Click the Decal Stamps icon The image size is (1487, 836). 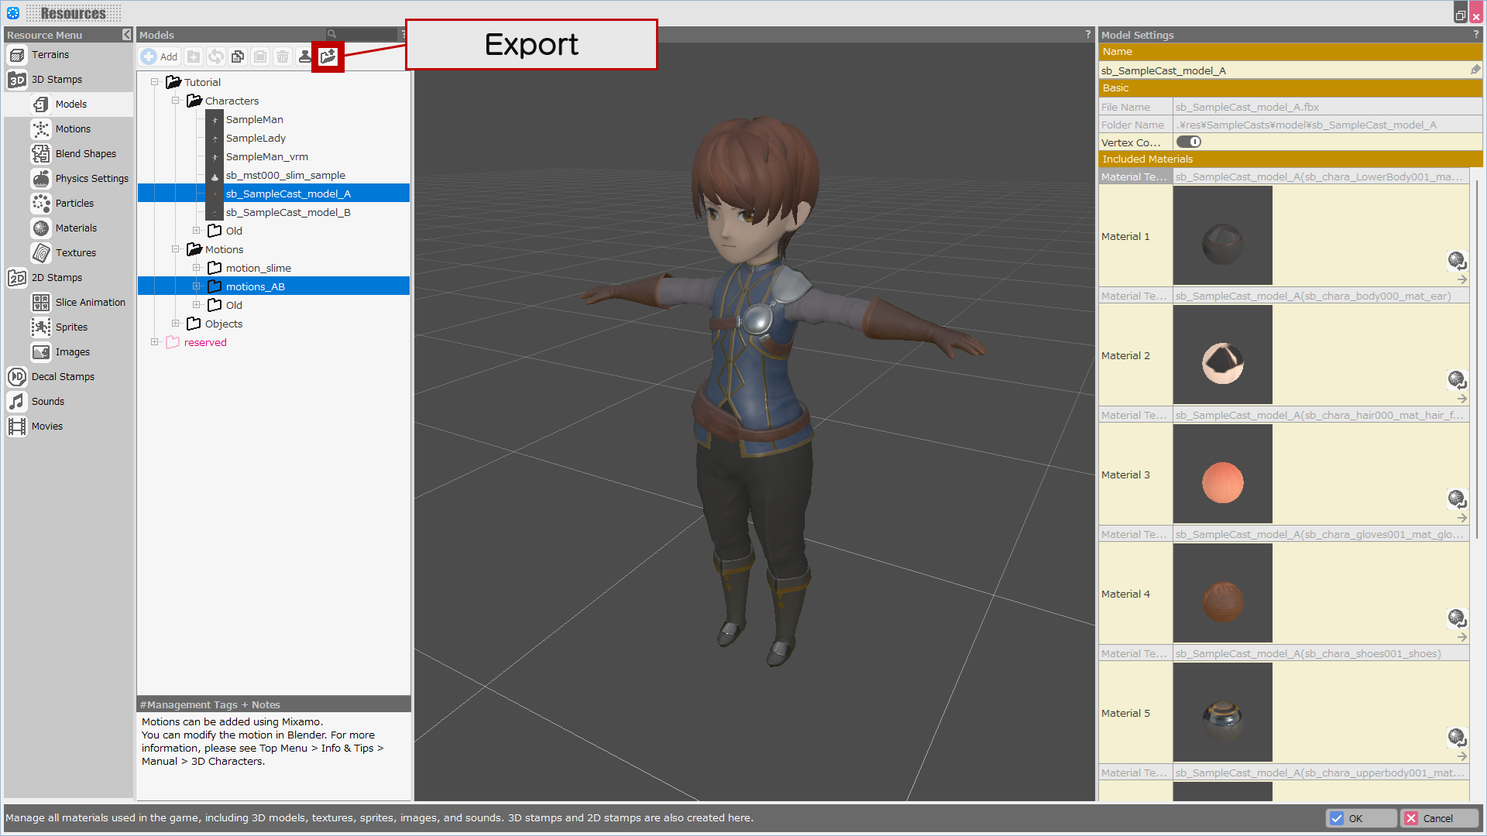coord(17,376)
